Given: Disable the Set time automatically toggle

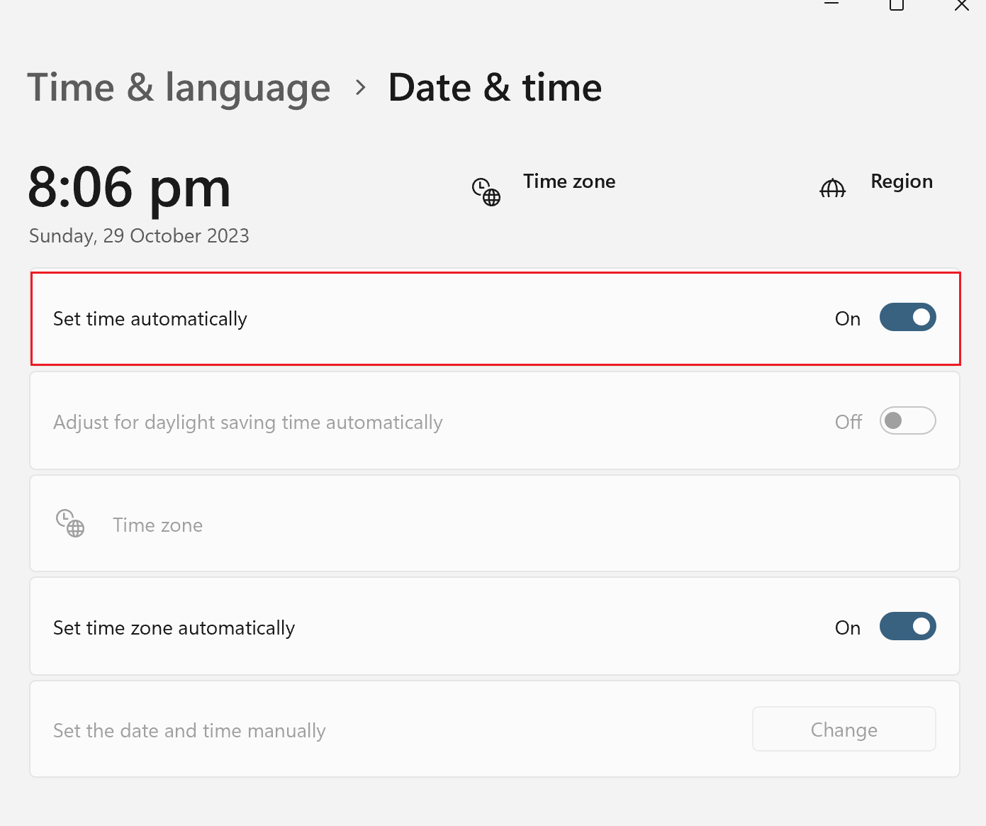Looking at the screenshot, I should coord(907,317).
